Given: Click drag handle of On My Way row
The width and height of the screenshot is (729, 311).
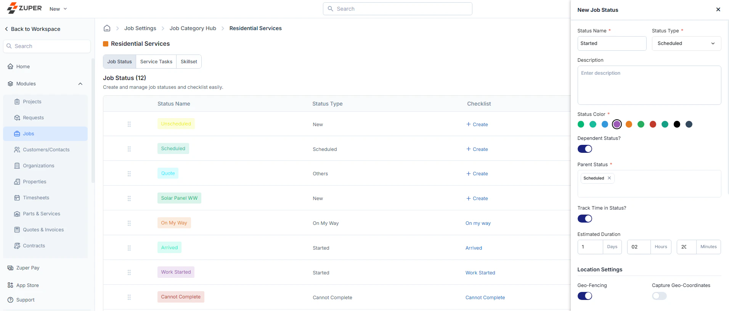Looking at the screenshot, I should pyautogui.click(x=129, y=223).
